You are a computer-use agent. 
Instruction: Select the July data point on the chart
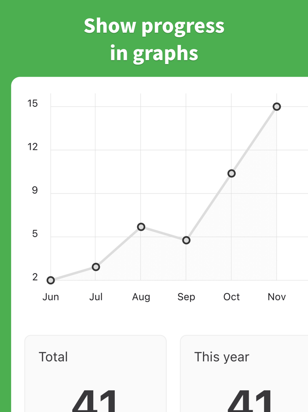[x=95, y=266]
